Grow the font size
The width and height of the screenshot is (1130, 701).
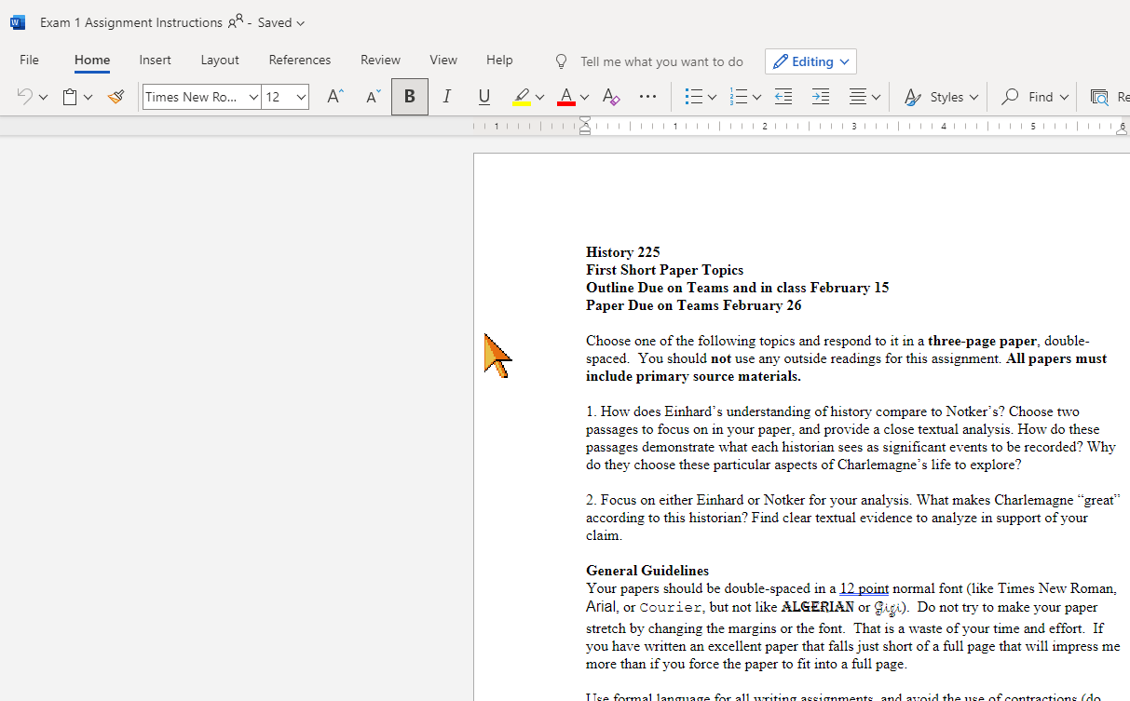[x=335, y=97]
